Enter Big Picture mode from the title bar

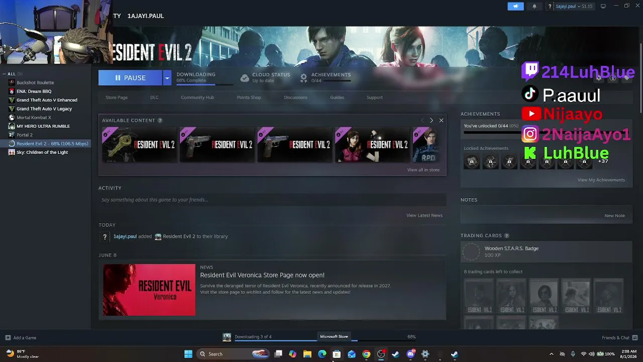[603, 6]
